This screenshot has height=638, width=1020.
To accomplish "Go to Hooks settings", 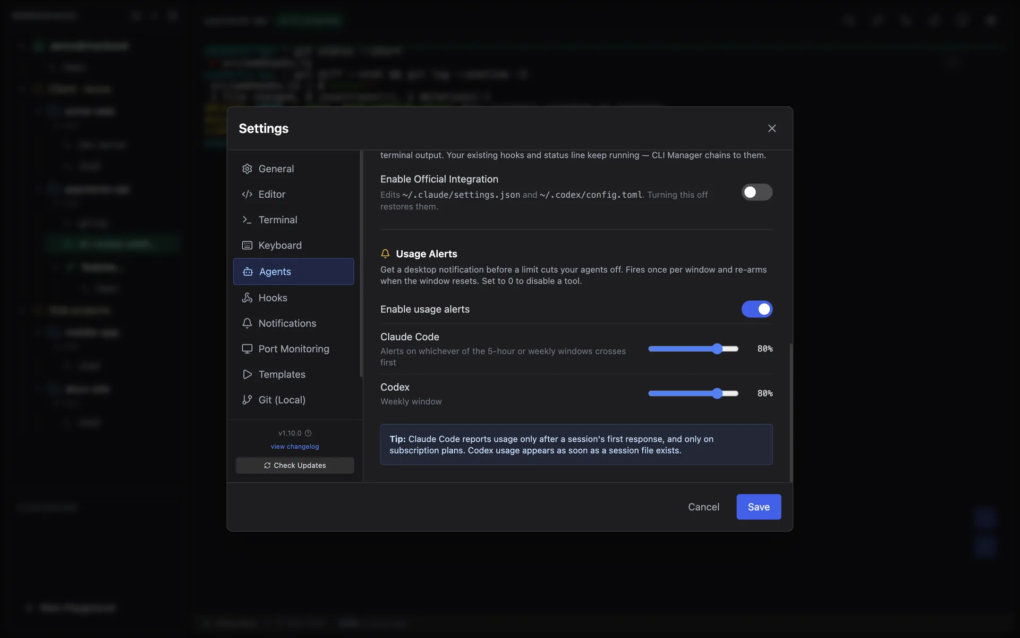I will point(293,298).
